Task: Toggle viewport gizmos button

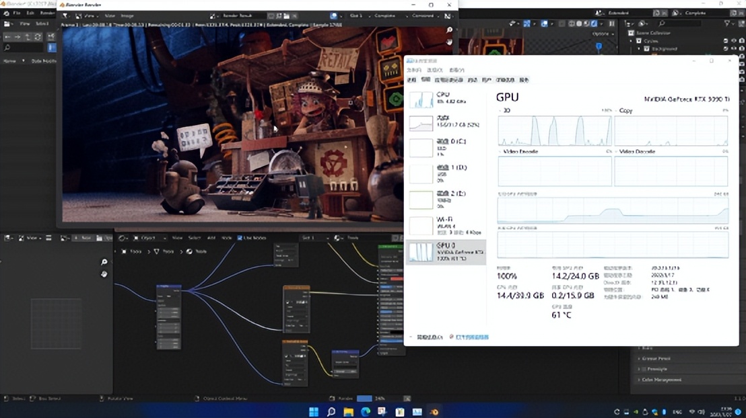Action: coord(527,24)
